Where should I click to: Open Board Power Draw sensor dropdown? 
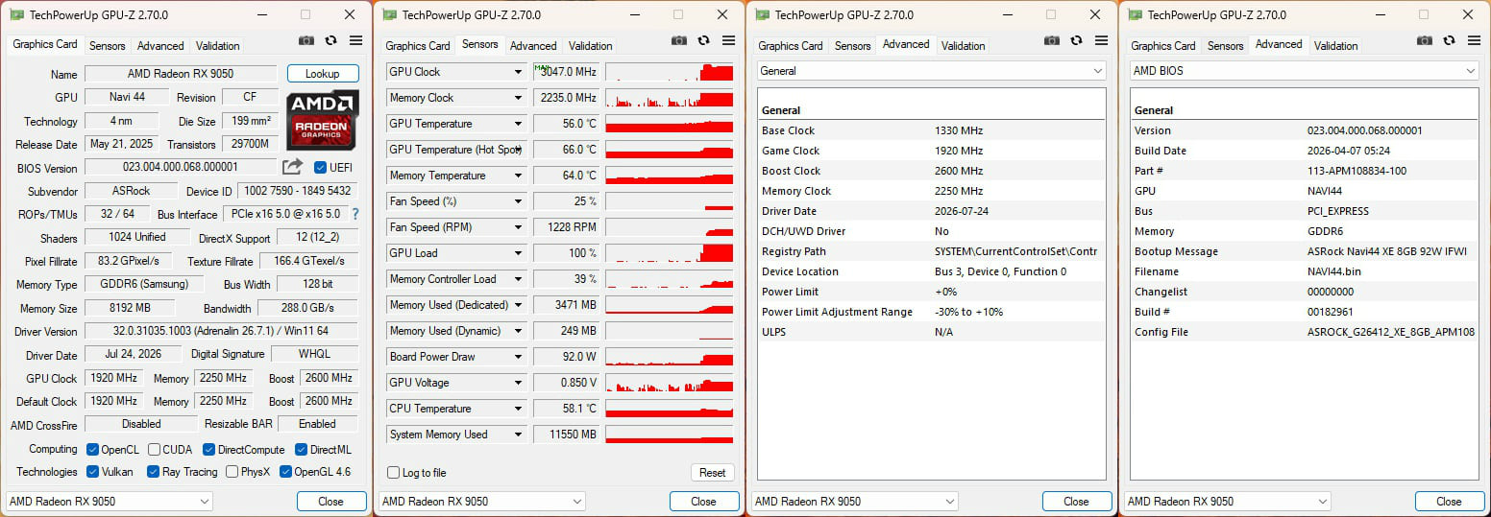tap(518, 357)
